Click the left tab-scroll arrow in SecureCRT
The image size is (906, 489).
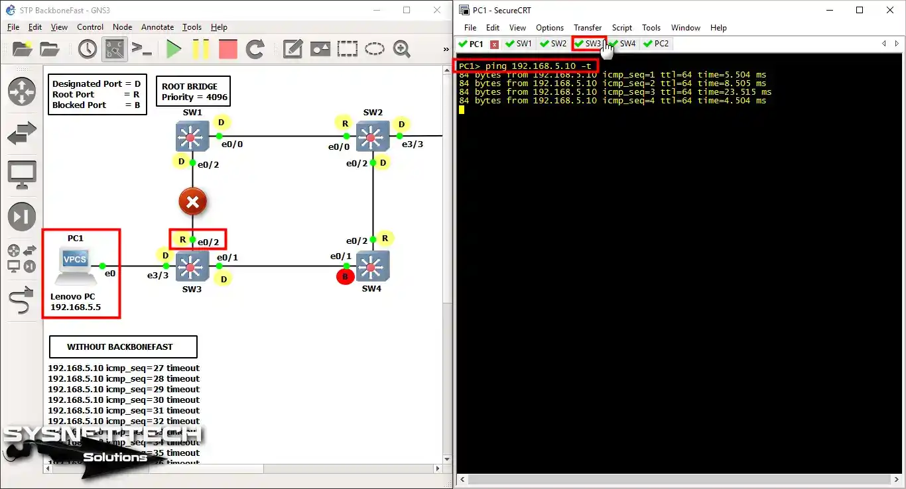coord(883,44)
